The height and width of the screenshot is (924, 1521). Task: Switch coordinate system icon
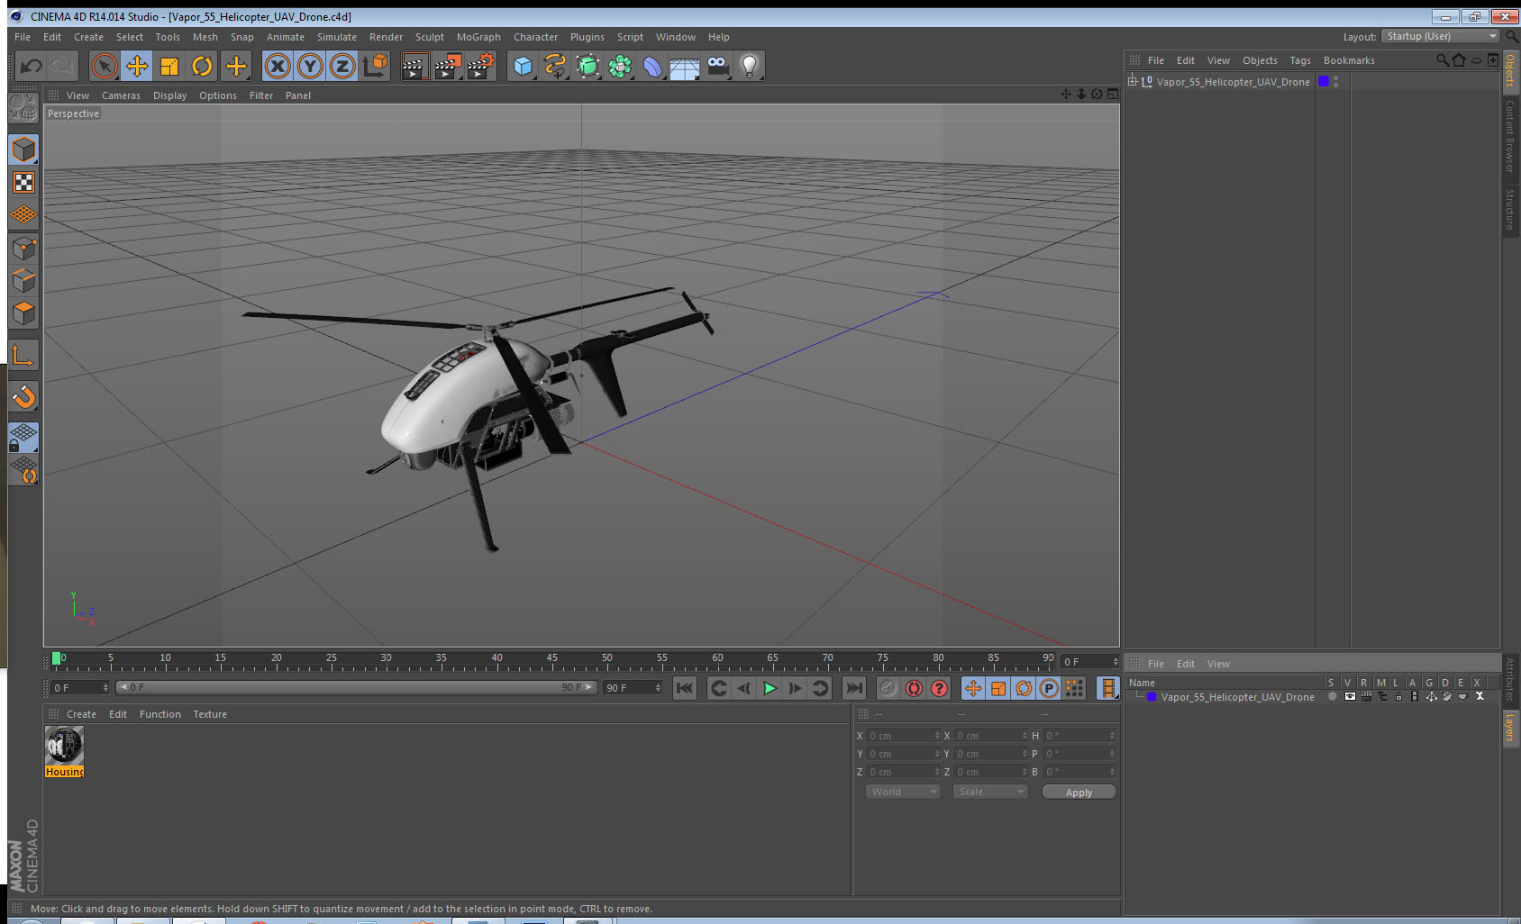click(375, 66)
